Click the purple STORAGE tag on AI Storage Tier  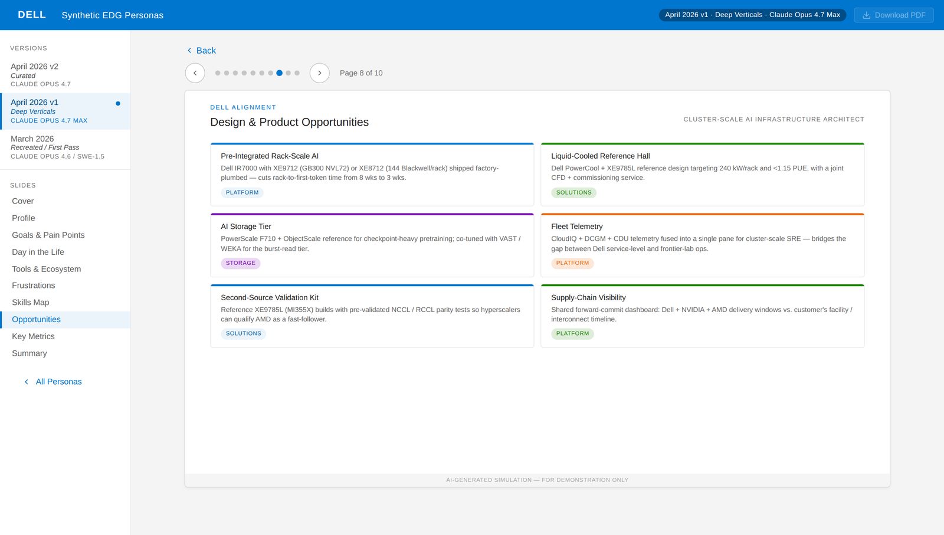pyautogui.click(x=241, y=263)
